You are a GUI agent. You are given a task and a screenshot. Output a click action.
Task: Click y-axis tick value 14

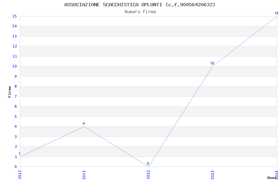(x=14, y=26)
